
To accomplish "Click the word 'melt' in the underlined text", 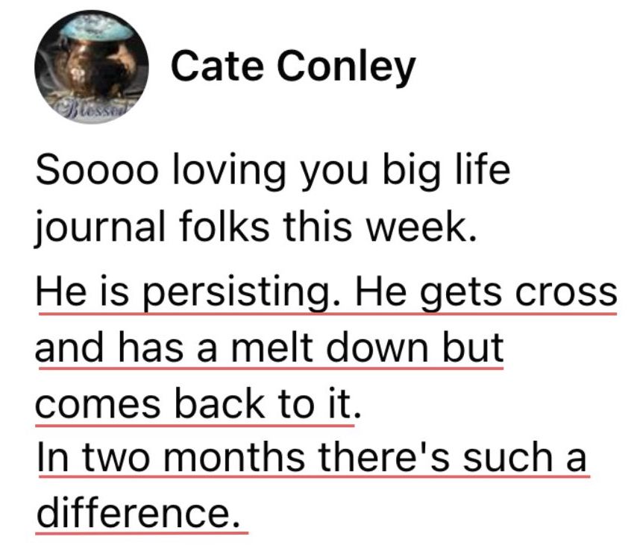I will (273, 347).
